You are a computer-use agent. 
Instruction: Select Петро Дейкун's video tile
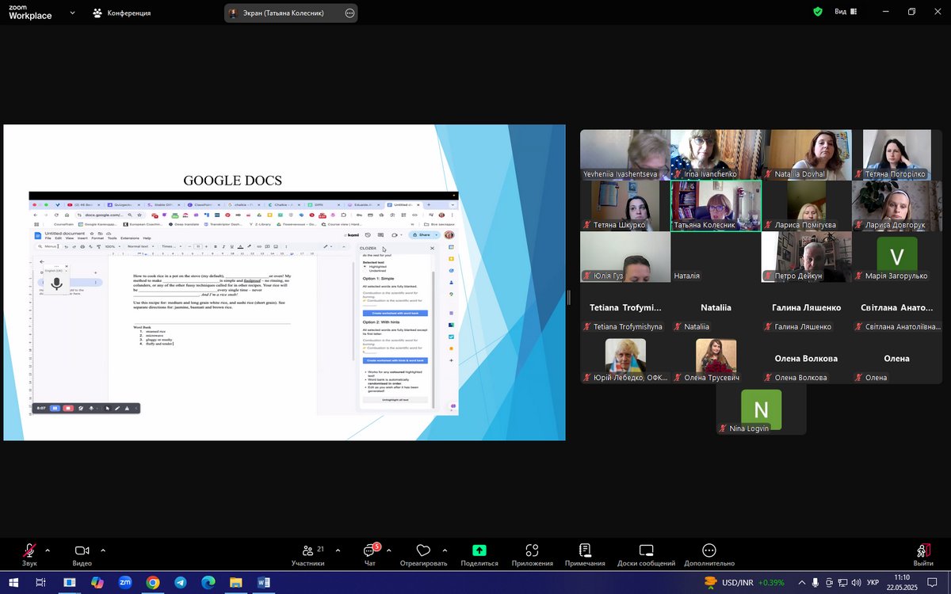pos(807,257)
